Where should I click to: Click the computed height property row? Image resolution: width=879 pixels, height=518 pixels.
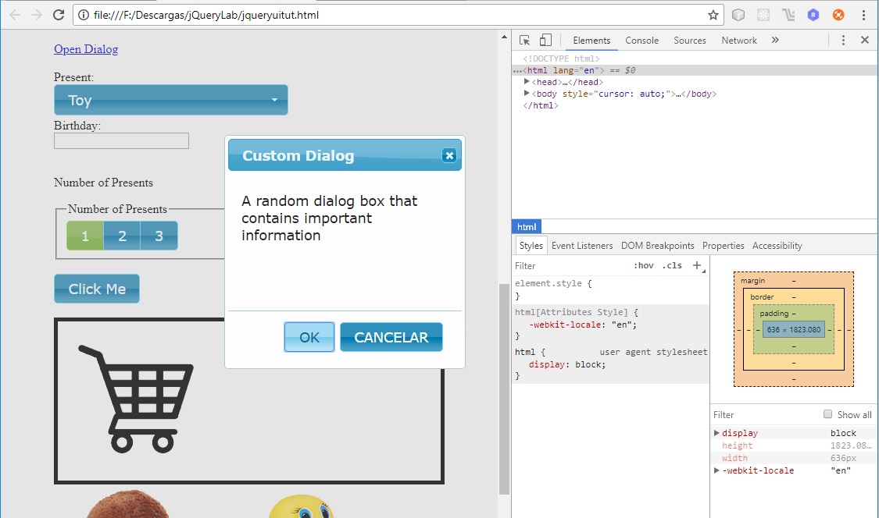point(794,445)
